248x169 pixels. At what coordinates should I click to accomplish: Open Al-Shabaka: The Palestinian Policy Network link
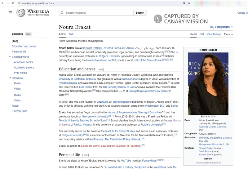click(x=115, y=139)
